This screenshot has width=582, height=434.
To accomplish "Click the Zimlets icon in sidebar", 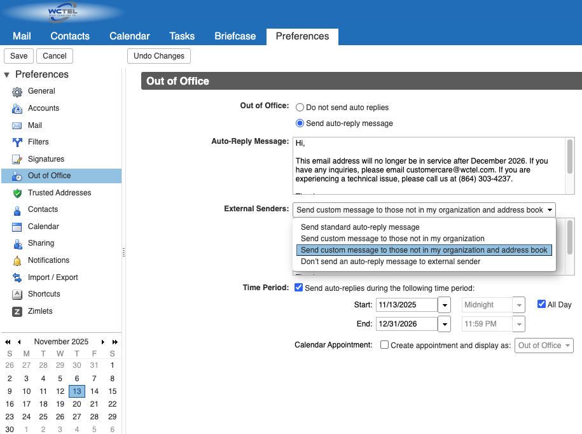I will tap(17, 311).
